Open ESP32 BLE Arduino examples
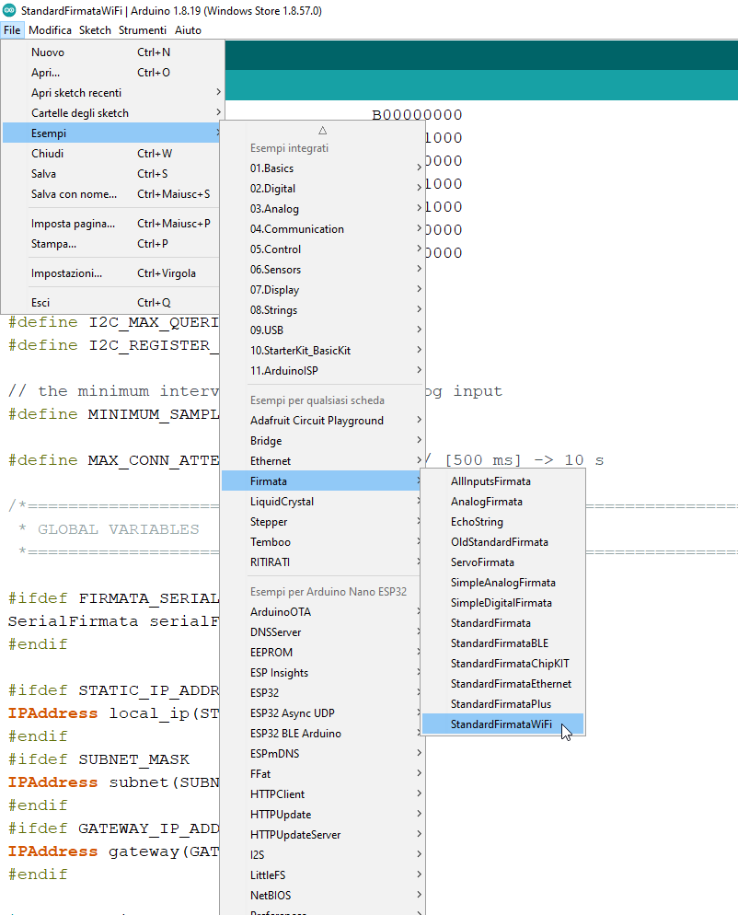 pyautogui.click(x=323, y=734)
